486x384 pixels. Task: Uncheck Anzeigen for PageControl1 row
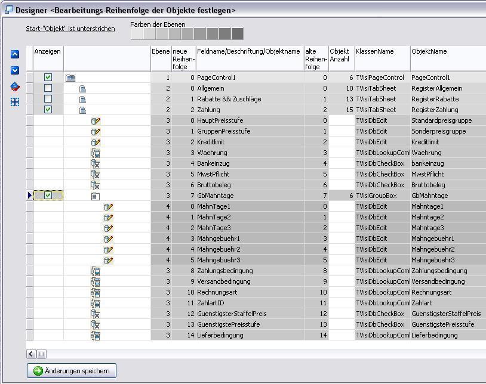48,78
